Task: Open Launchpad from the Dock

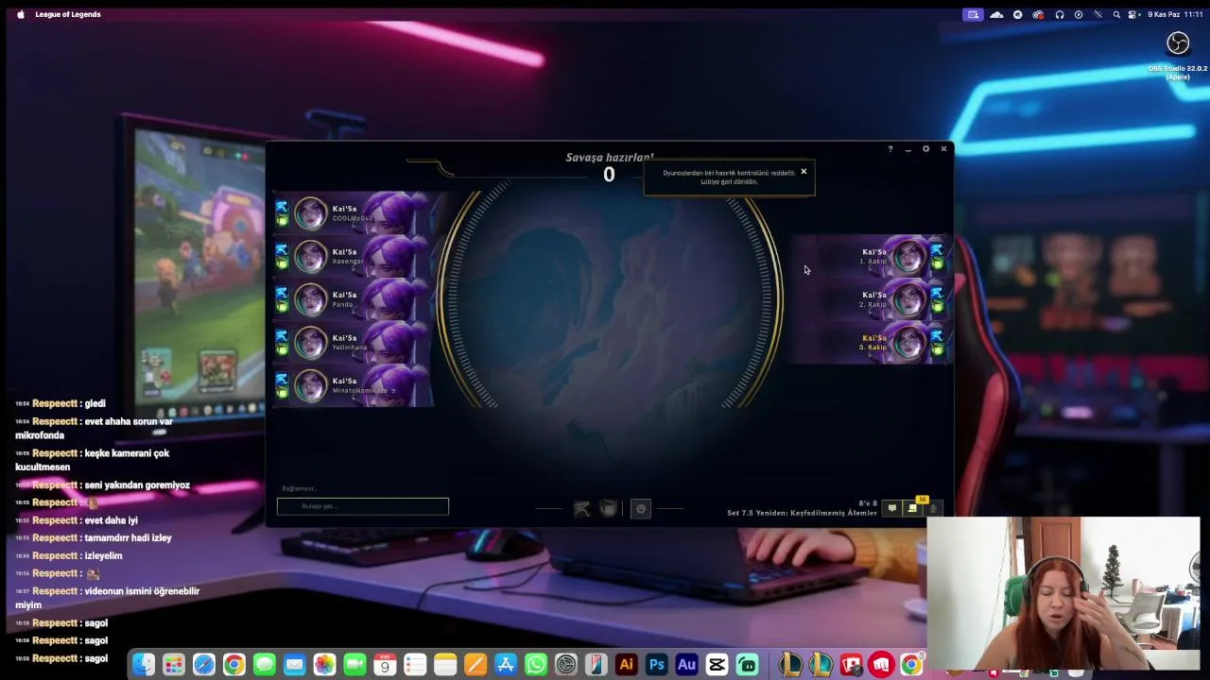Action: coord(173,665)
